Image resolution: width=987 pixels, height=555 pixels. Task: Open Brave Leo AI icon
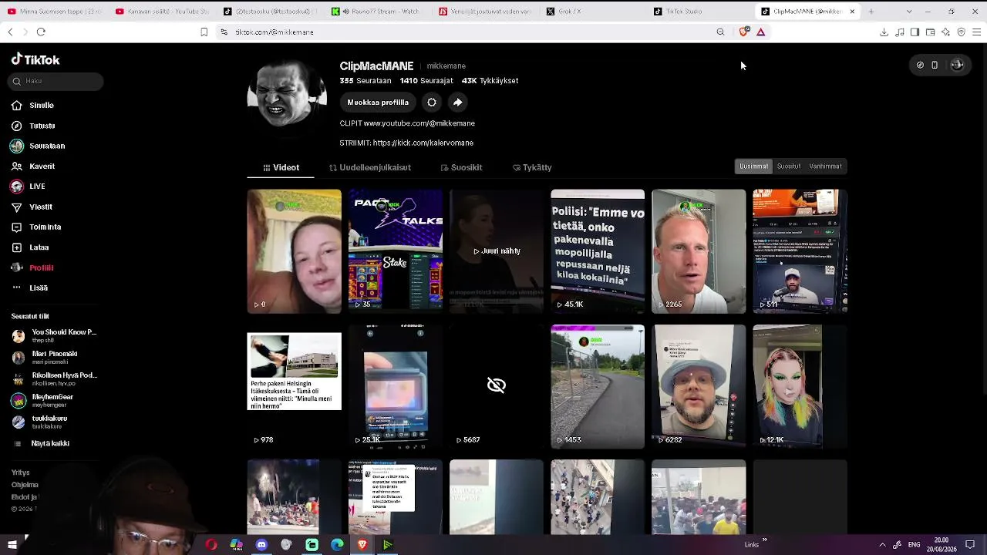[945, 32]
